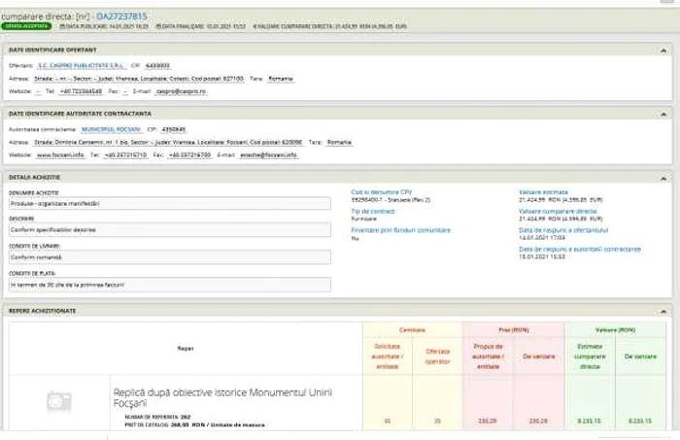Click the authority country value Romania

(x=339, y=142)
